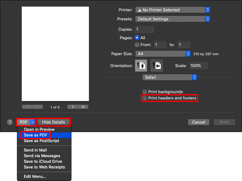
Task: Enable Print backgrounds checkbox
Action: tap(145, 92)
